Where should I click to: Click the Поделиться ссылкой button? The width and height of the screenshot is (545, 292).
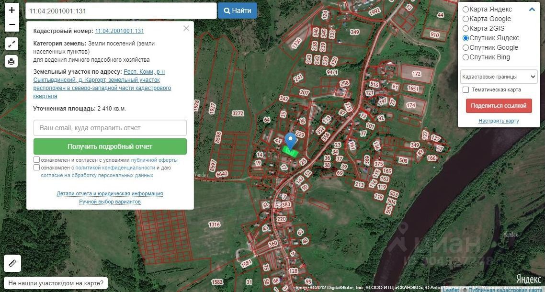click(x=499, y=106)
